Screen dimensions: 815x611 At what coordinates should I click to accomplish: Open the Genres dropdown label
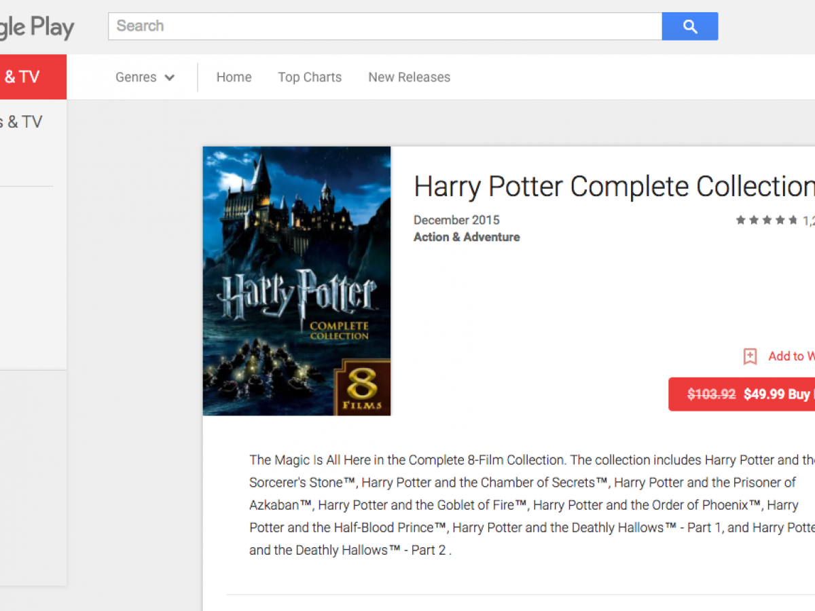click(x=136, y=77)
